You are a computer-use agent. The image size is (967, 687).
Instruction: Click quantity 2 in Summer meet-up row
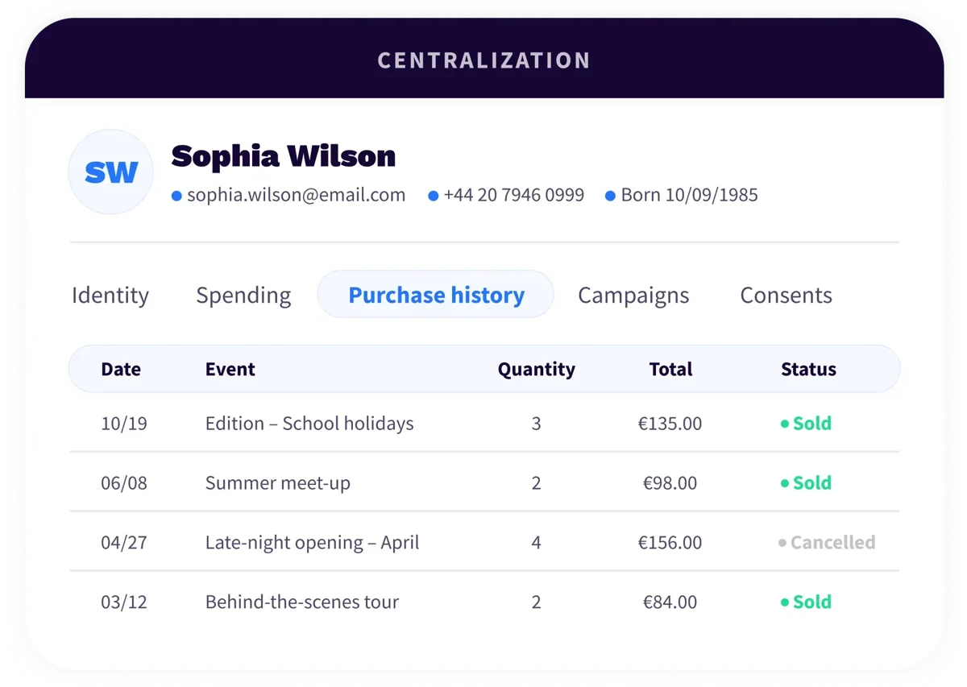536,483
